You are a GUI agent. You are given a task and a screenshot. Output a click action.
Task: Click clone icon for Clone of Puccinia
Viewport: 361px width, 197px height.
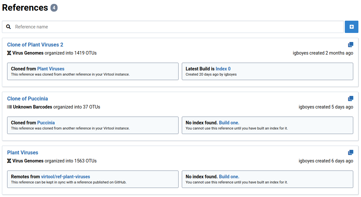350,98
